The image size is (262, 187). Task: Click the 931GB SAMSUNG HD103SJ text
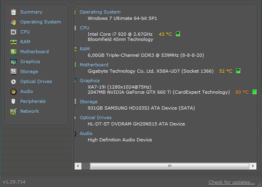pyautogui.click(x=141, y=108)
